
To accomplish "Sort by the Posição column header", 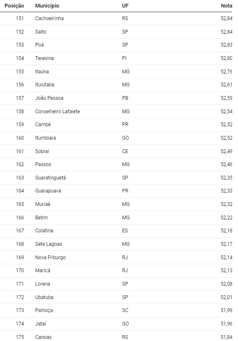I will click(x=14, y=5).
